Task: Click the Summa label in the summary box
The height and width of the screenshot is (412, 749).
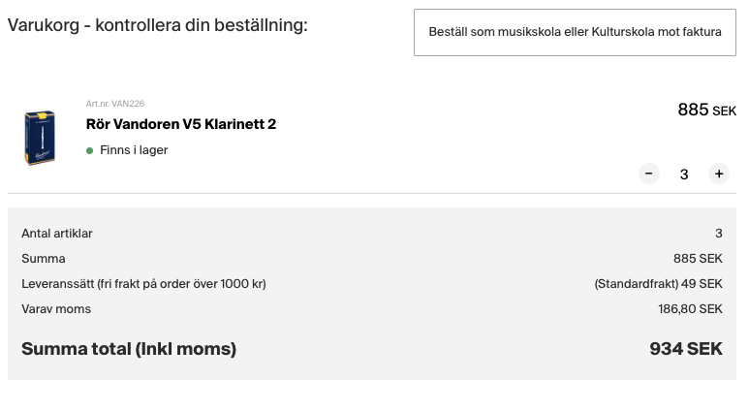Action: [44, 259]
